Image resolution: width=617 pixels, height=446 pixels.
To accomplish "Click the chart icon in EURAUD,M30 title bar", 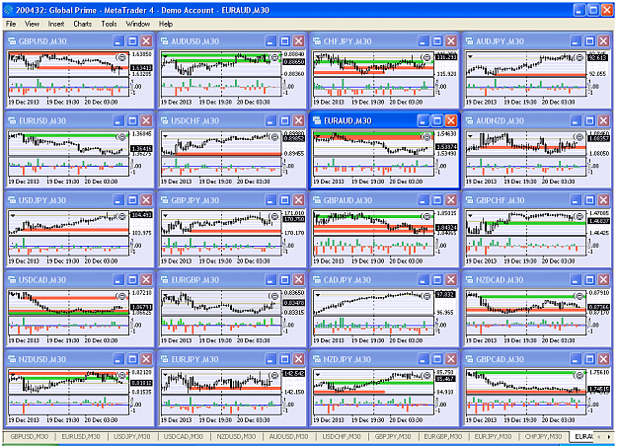I will point(317,120).
